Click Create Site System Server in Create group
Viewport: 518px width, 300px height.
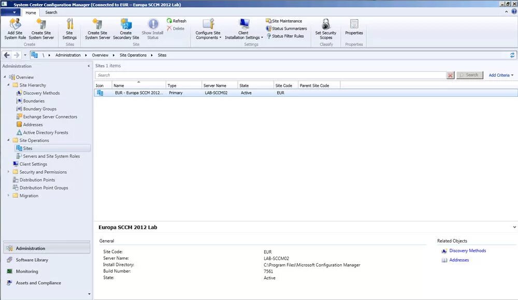pyautogui.click(x=41, y=29)
